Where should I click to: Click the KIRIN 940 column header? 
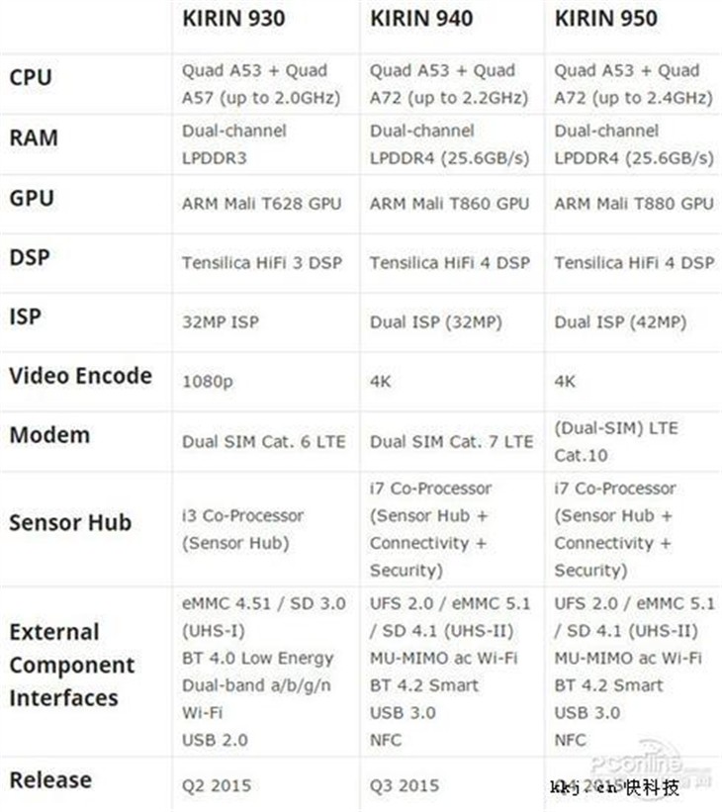pos(421,19)
